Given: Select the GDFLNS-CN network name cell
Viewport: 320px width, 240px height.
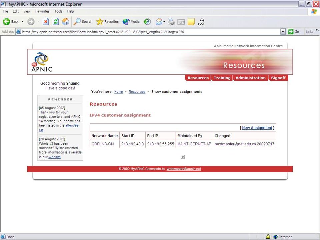Looking at the screenshot, I should pos(105,144).
